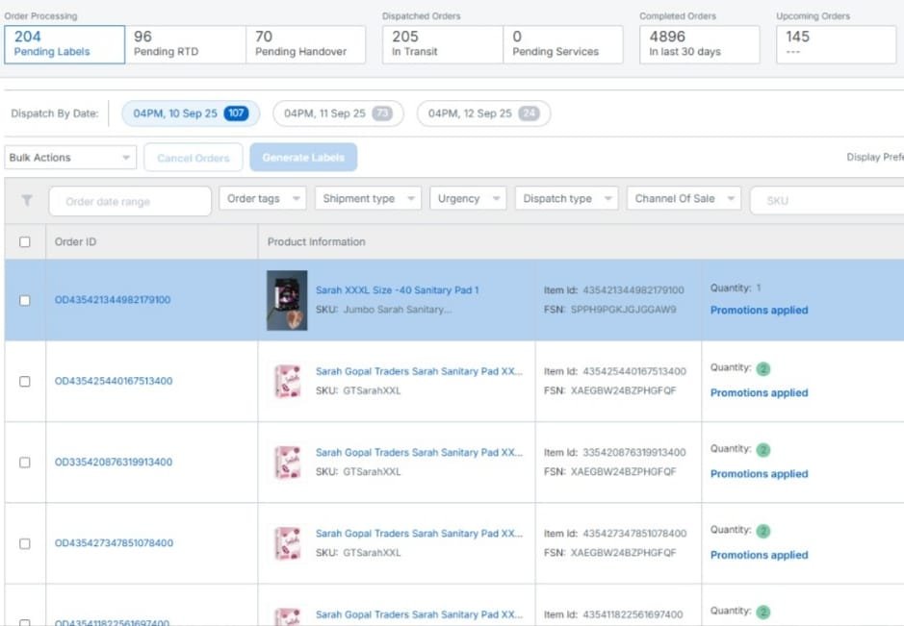The height and width of the screenshot is (626, 904).
Task: Switch to the Pending RTD tab
Action: (184, 43)
